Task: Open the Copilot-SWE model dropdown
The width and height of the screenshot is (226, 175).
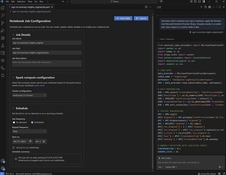Action: 171,167
